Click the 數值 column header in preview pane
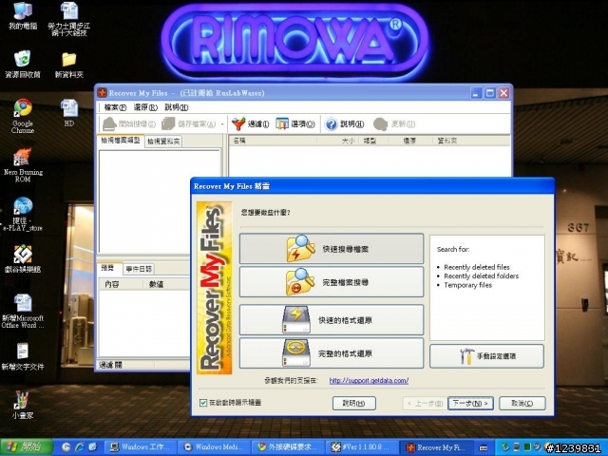This screenshot has height=456, width=608. pos(167,284)
